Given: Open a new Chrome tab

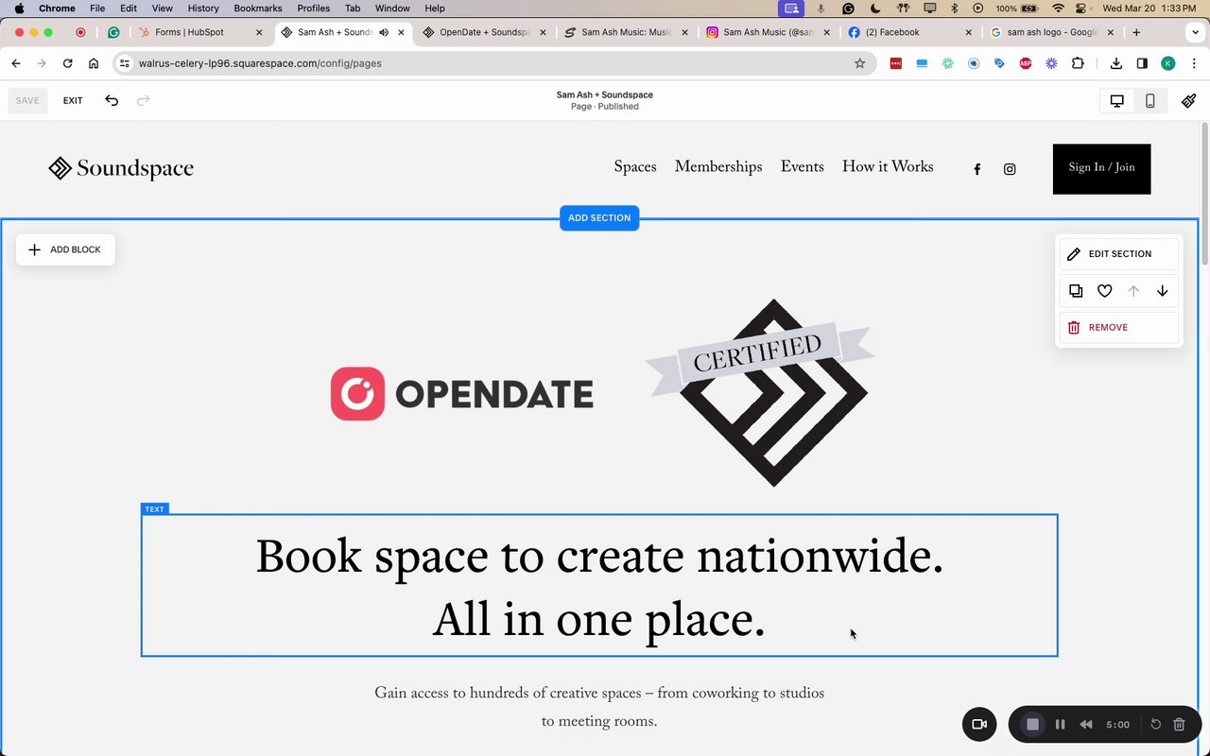Looking at the screenshot, I should click(x=1136, y=32).
